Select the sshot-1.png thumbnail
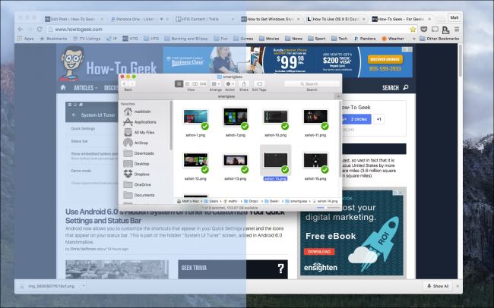 click(195, 117)
